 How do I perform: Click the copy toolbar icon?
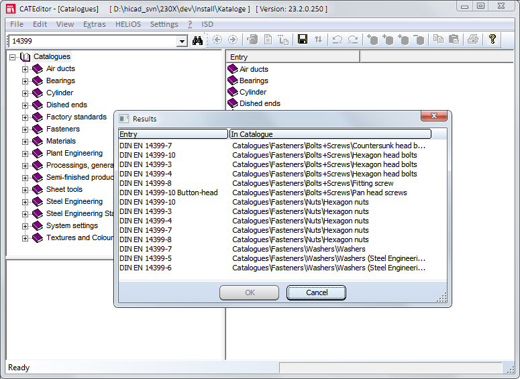click(438, 40)
